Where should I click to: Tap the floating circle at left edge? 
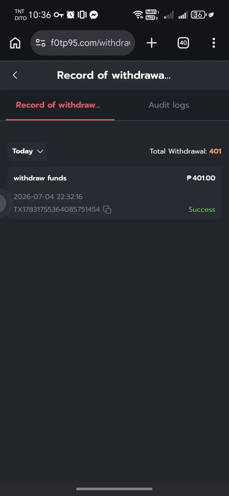[3, 203]
